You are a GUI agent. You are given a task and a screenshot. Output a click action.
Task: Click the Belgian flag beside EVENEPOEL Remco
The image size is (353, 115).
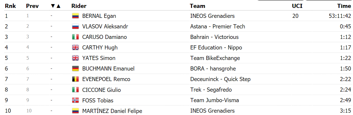[76, 79]
